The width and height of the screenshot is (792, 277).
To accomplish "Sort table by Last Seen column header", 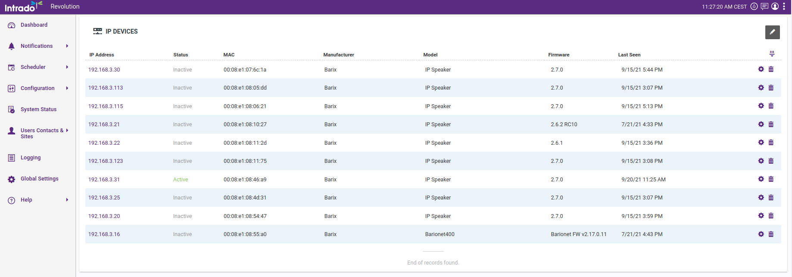I will point(629,55).
